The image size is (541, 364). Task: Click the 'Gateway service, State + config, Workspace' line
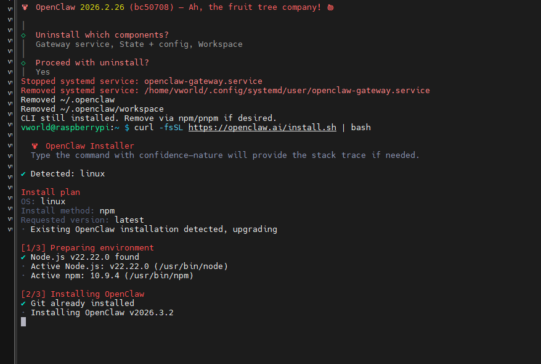tap(139, 44)
